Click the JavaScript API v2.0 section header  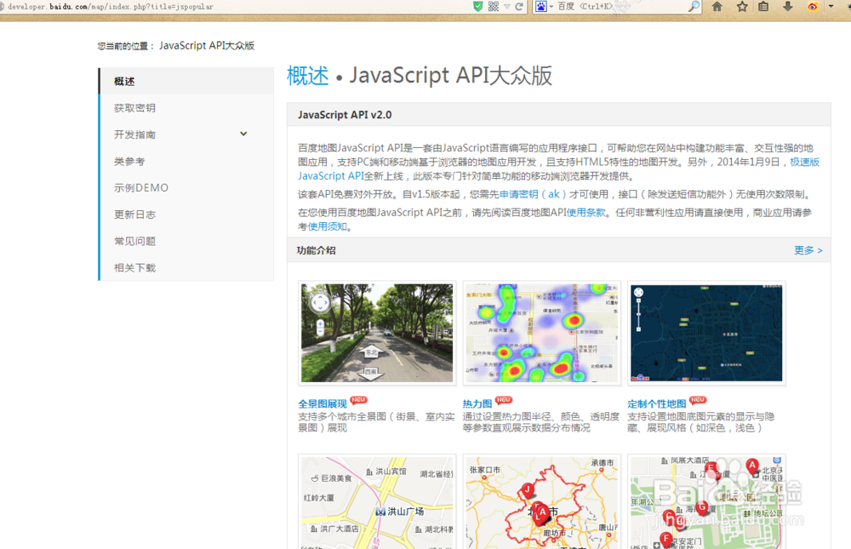559,115
